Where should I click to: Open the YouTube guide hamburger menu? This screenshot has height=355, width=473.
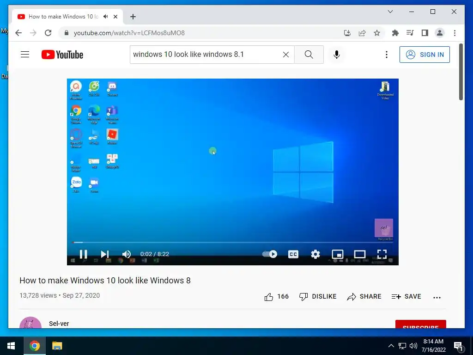pyautogui.click(x=25, y=55)
